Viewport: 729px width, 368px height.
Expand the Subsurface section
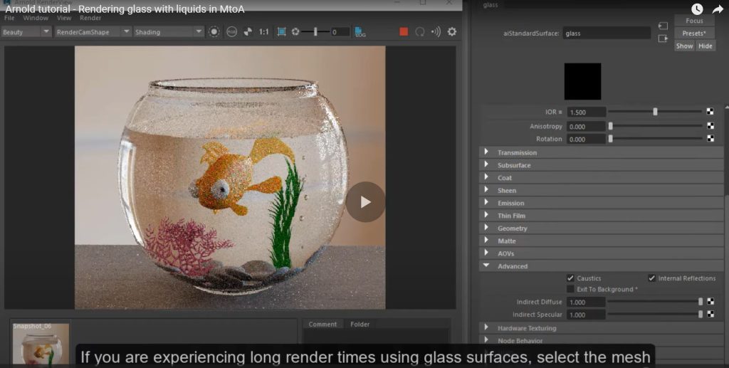pos(601,165)
